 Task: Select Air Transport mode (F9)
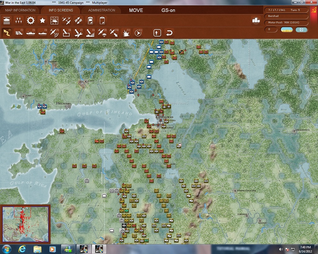[x=102, y=33]
